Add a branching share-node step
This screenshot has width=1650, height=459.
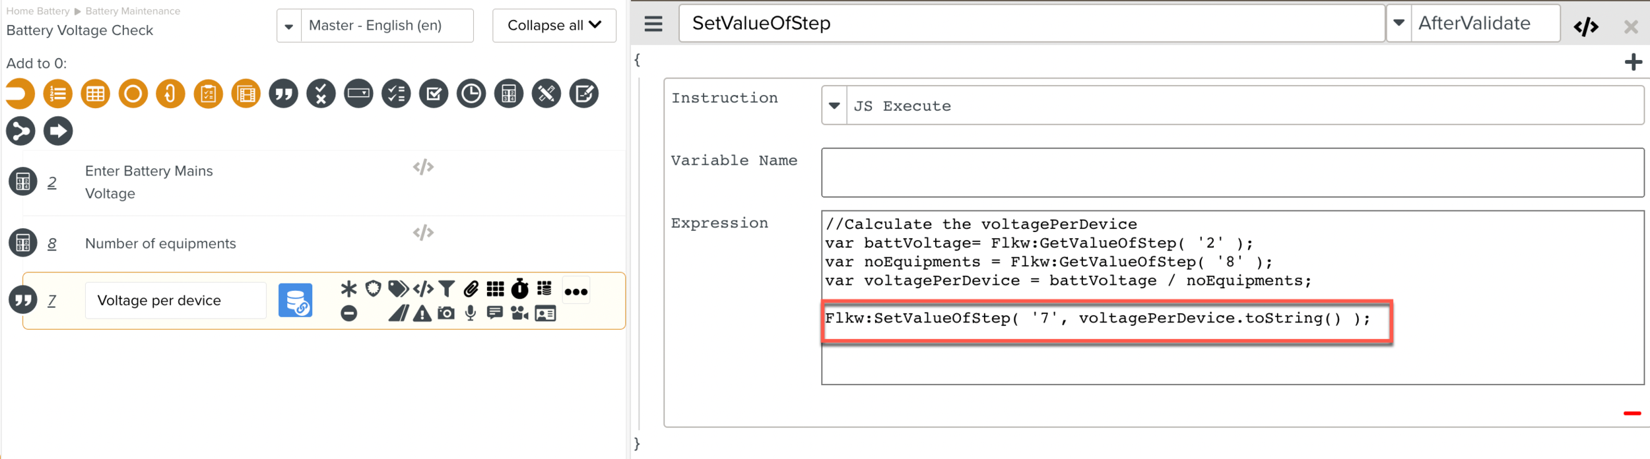pos(20,131)
